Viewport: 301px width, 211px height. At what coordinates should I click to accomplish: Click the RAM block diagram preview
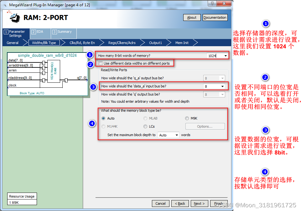(47, 74)
